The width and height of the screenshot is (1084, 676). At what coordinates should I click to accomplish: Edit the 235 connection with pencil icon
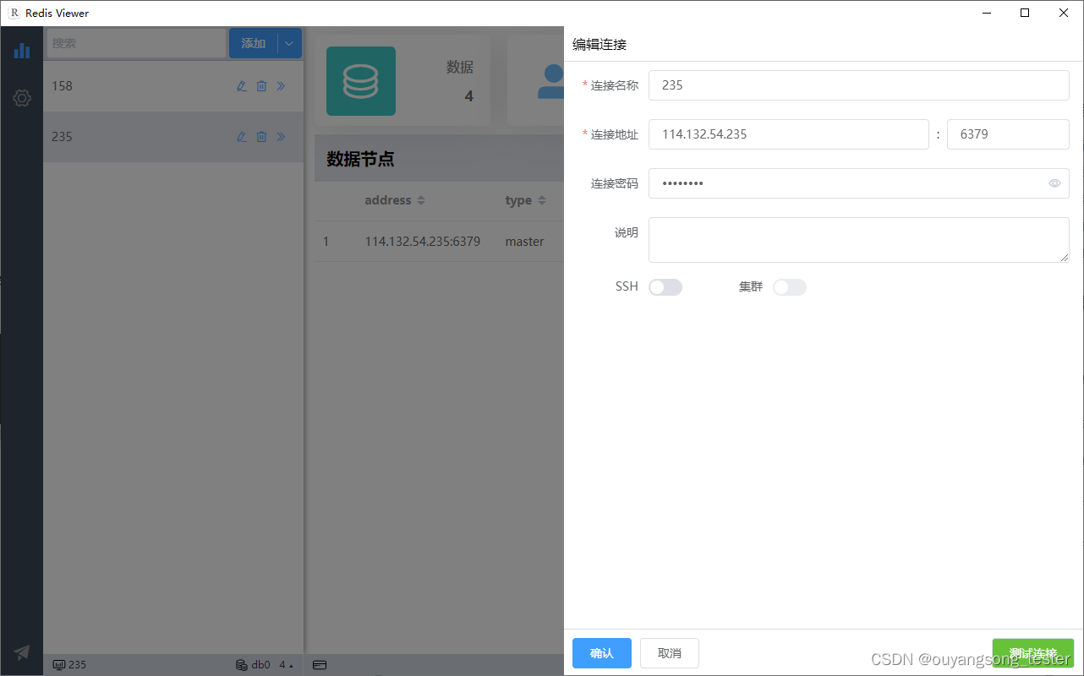pos(242,137)
